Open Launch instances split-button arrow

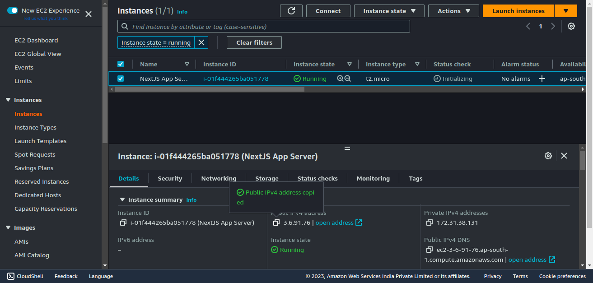[565, 11]
